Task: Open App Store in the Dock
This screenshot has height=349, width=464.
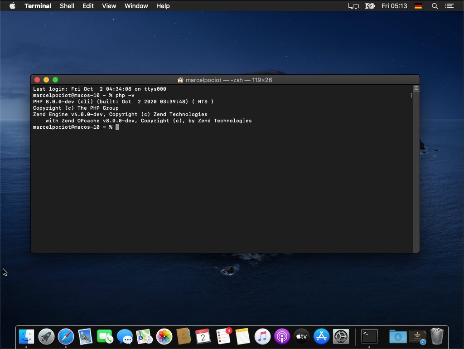Action: click(321, 337)
